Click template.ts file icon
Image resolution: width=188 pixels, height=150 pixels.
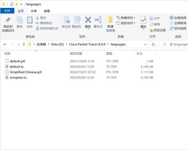point(7,77)
